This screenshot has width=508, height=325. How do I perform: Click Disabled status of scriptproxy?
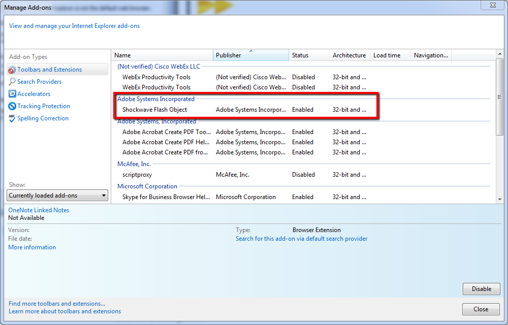point(303,175)
